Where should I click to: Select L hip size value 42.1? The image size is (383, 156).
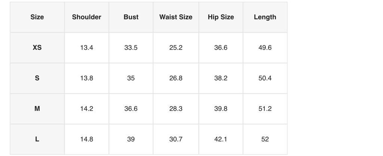coord(221,139)
